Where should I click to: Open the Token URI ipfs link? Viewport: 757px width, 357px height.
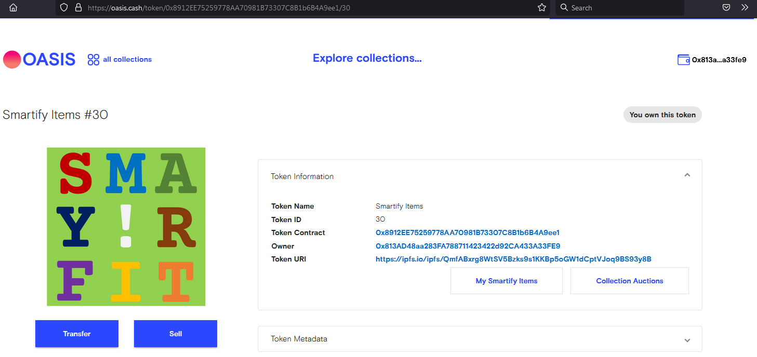pyautogui.click(x=513, y=259)
